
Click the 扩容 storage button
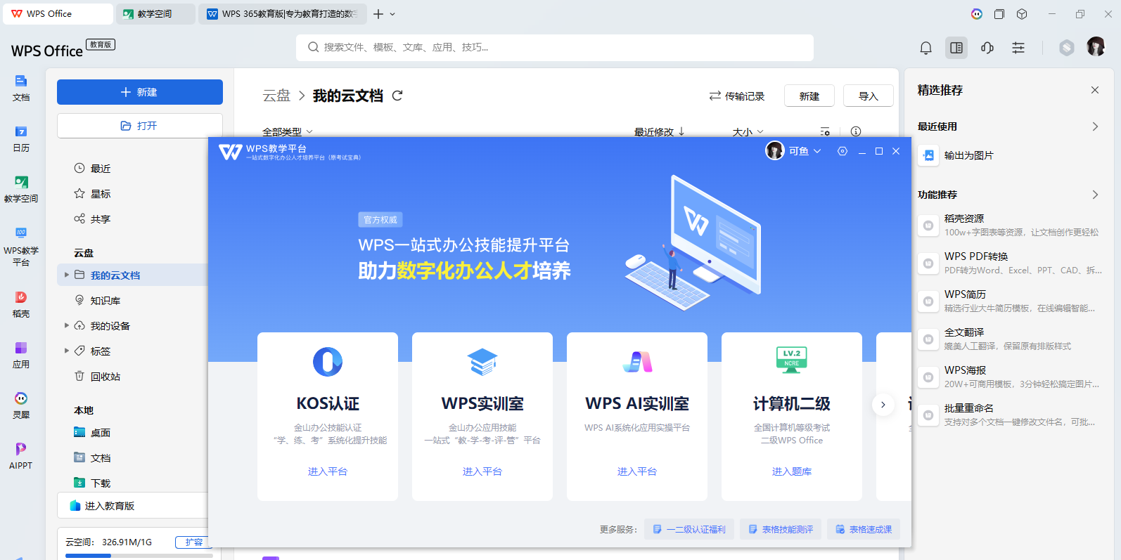(193, 542)
